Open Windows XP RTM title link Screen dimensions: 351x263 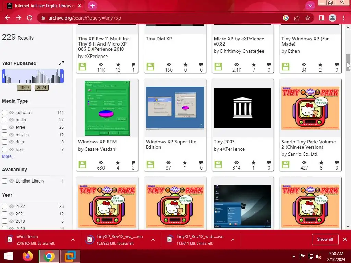pos(97,142)
